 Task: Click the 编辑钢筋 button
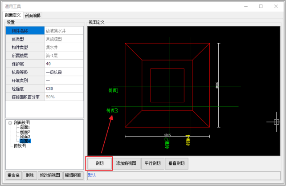[74, 175]
